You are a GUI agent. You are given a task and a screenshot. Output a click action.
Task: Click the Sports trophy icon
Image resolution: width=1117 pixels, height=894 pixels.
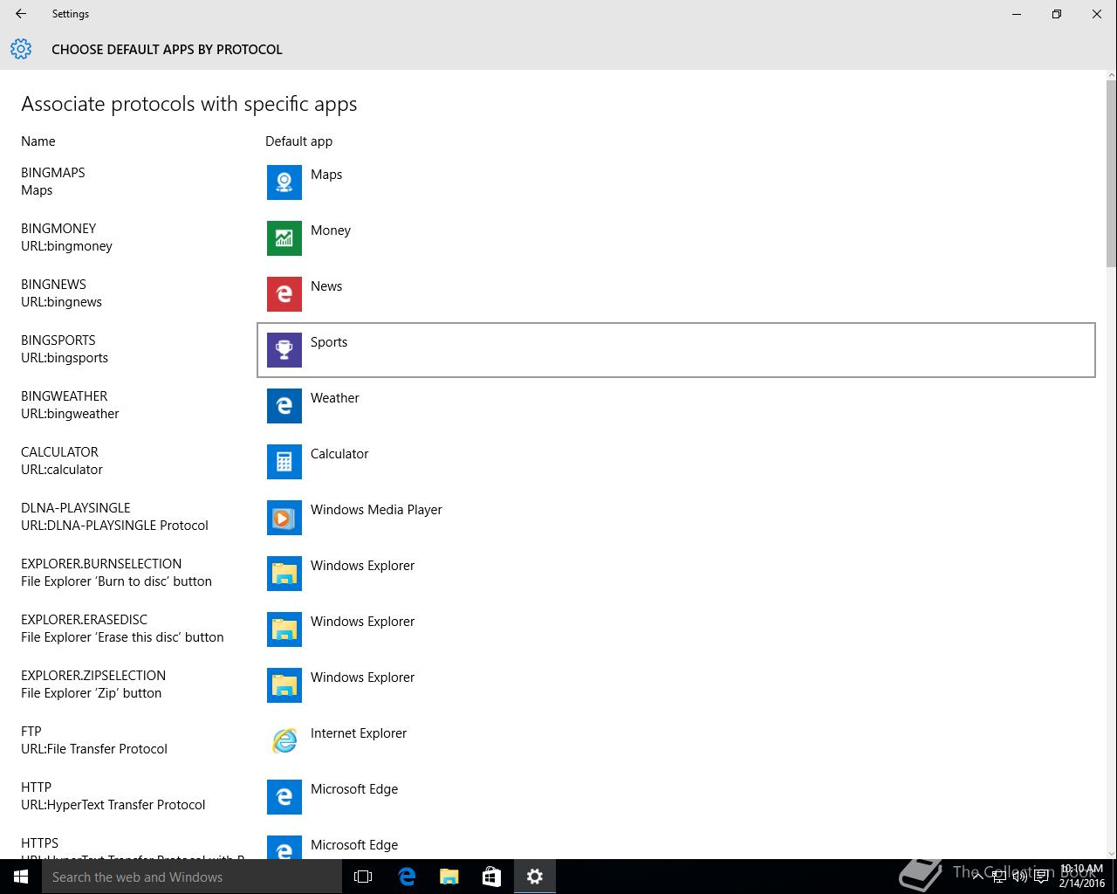[x=284, y=350]
